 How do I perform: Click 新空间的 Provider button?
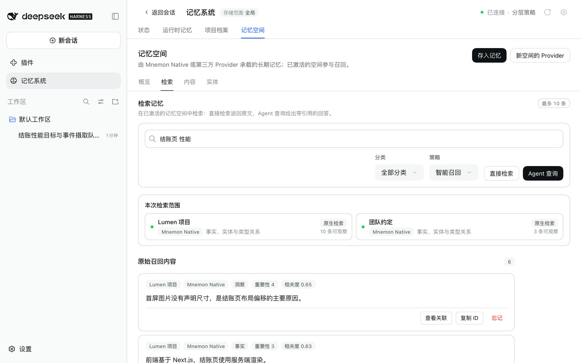click(x=540, y=56)
